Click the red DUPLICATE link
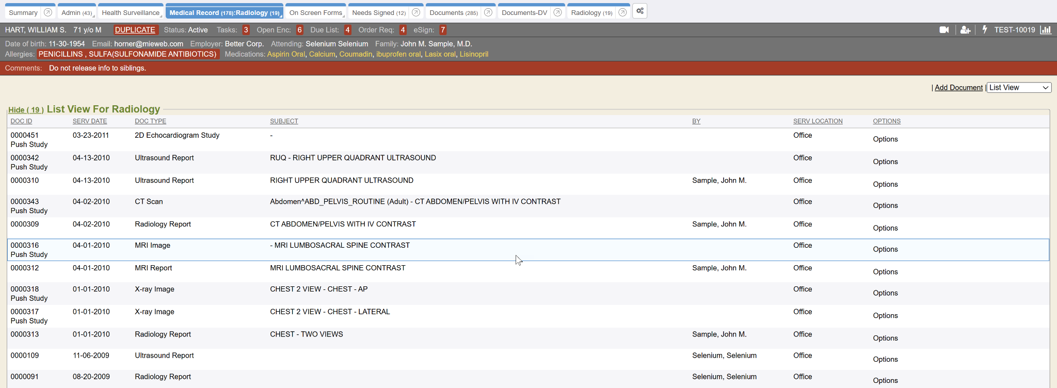 (x=135, y=30)
